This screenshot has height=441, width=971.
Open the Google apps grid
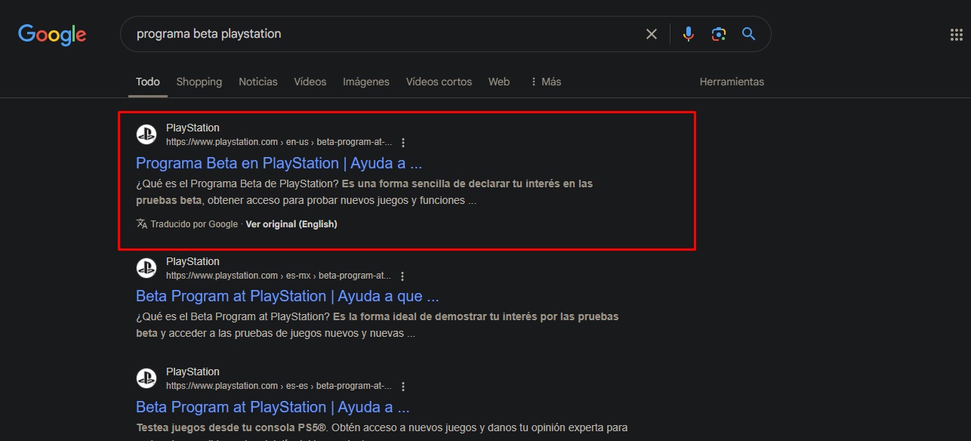click(956, 35)
